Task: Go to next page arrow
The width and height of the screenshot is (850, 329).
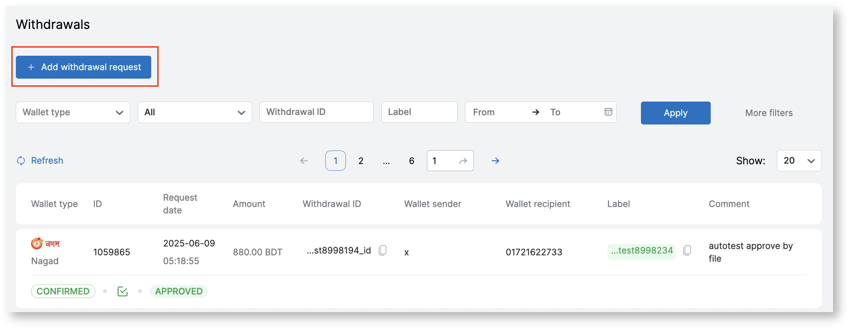Action: (x=495, y=161)
